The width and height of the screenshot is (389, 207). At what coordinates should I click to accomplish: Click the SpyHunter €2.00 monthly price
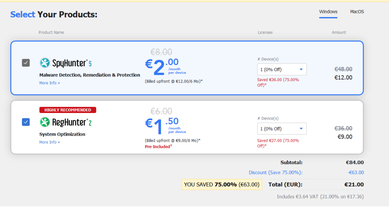(x=162, y=67)
